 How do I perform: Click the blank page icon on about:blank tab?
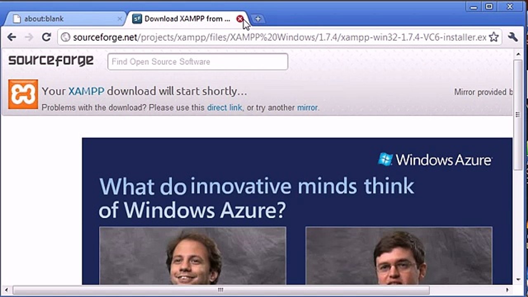(16, 19)
